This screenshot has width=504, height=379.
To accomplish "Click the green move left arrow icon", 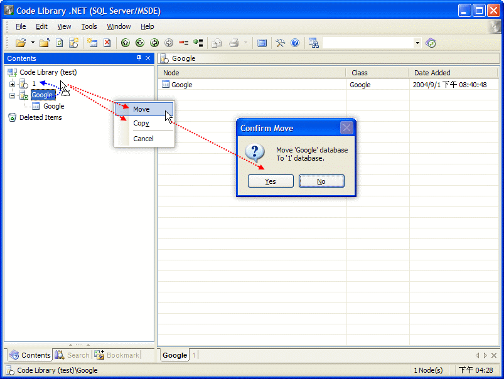I will click(154, 43).
